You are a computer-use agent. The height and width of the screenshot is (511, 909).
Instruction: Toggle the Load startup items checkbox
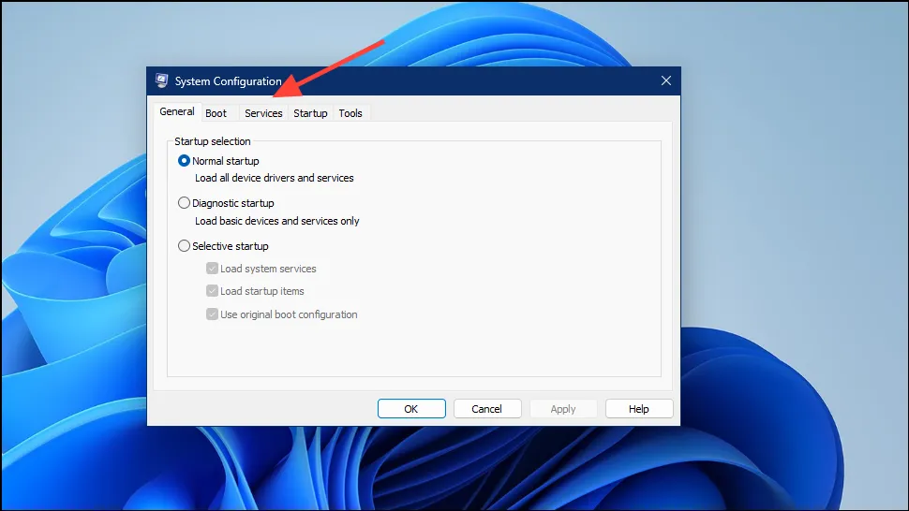[x=212, y=291]
